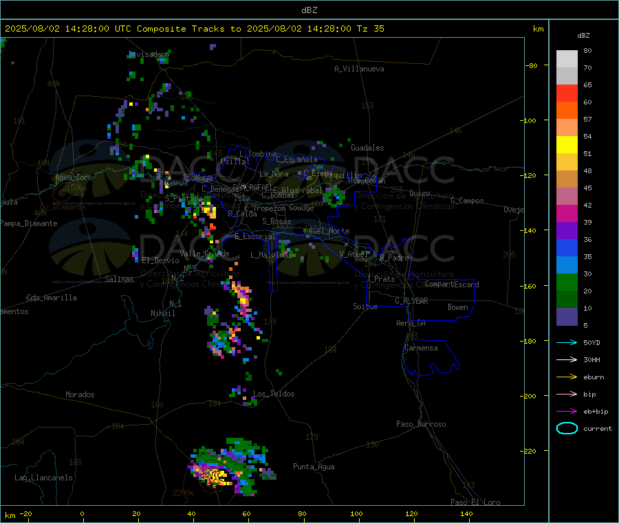Click the S_Rosas map label
The image size is (619, 523).
[x=276, y=222]
